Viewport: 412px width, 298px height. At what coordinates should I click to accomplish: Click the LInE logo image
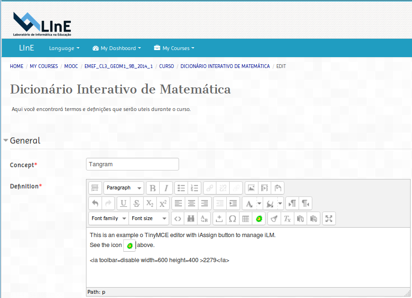tap(42, 24)
